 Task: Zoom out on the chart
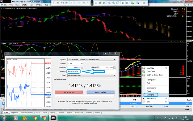click(x=114, y=3)
